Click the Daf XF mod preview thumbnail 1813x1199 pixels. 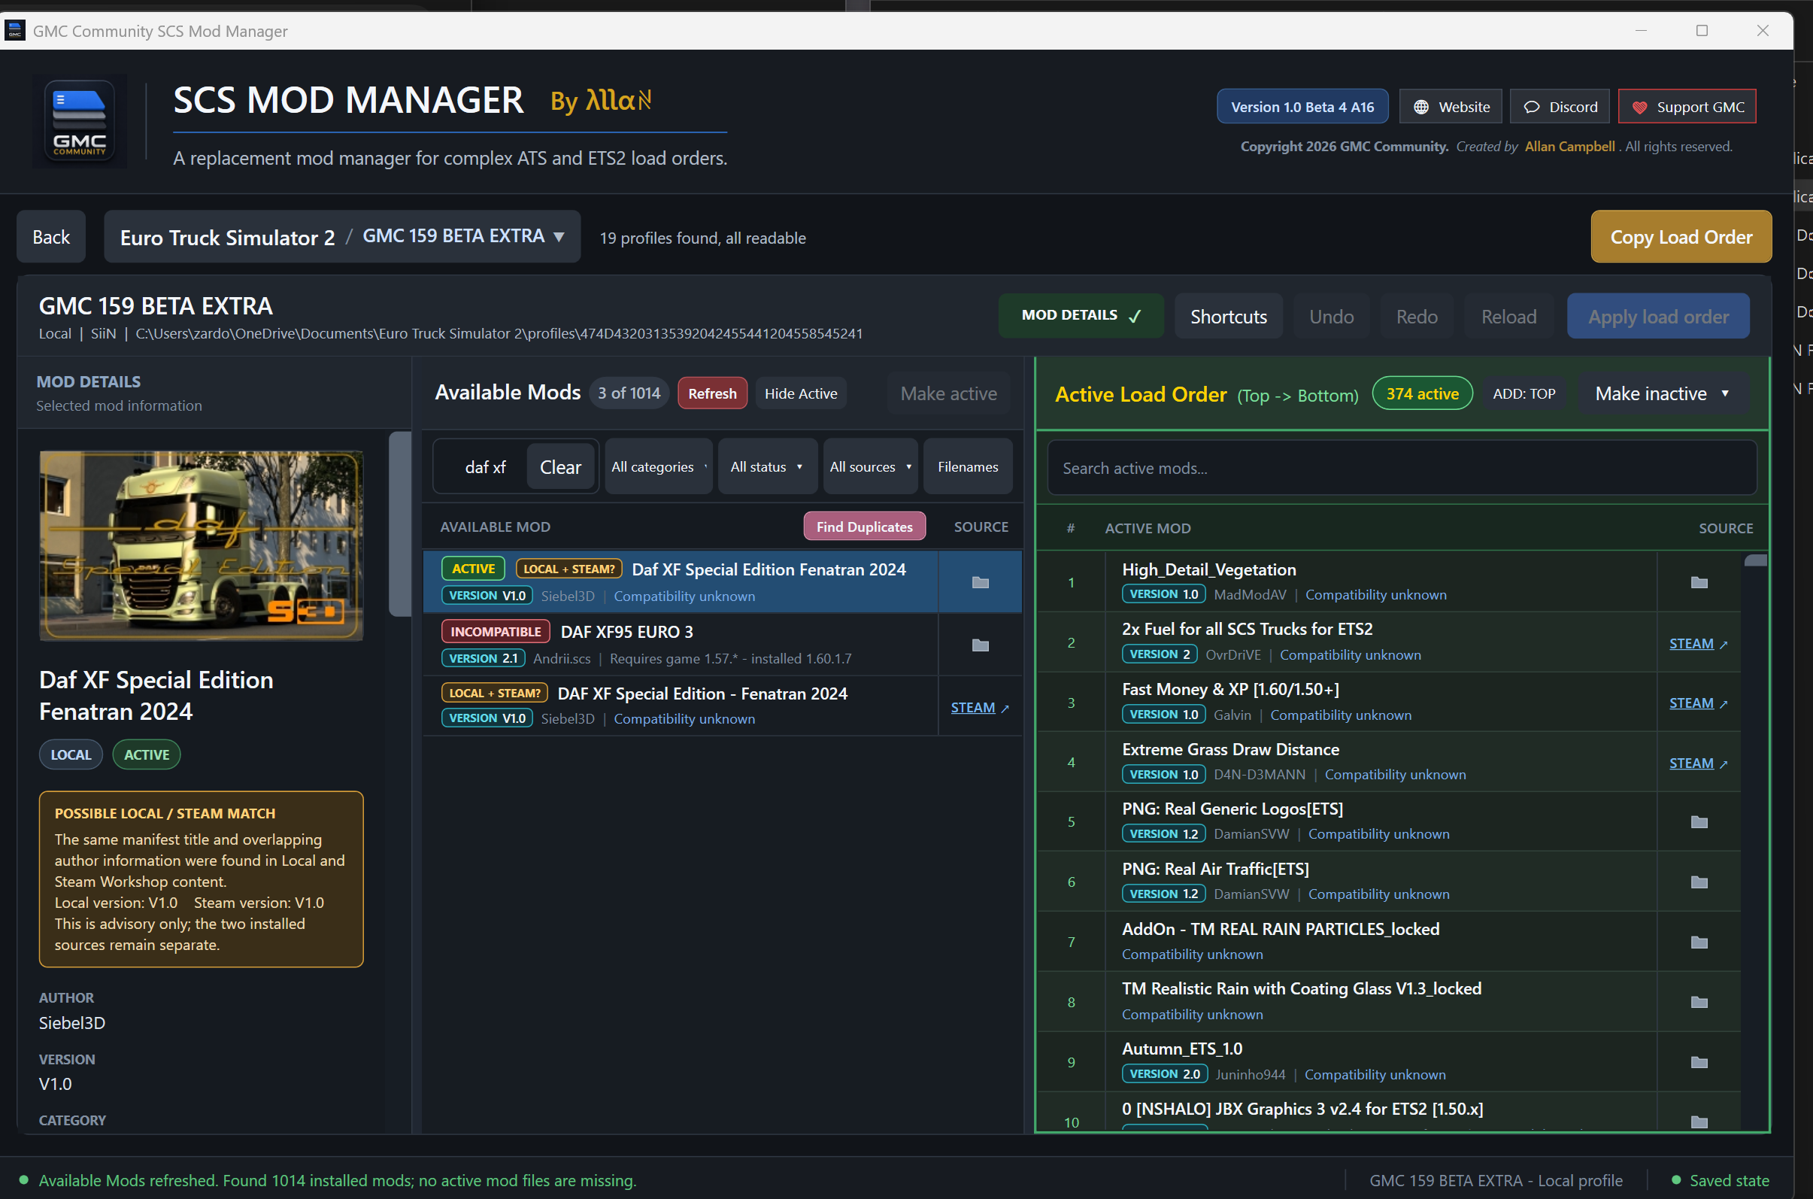(x=201, y=545)
